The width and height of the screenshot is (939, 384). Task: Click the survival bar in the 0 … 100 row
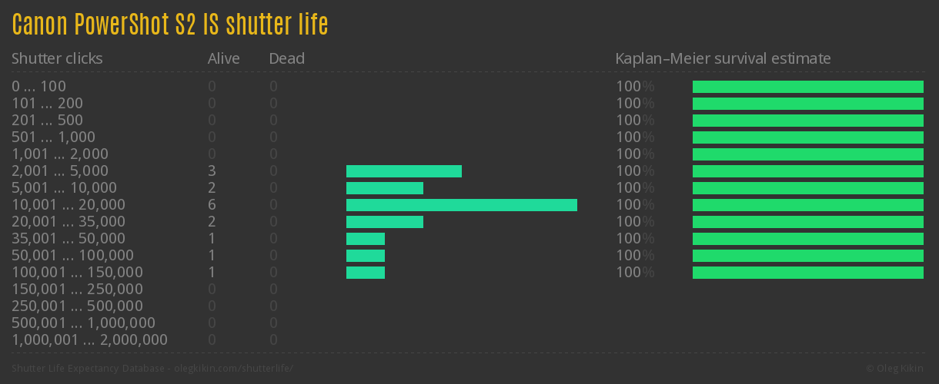807,87
